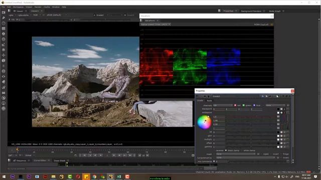
Task: Open the viewer rgba layer dropdown
Action: (x=12, y=15)
